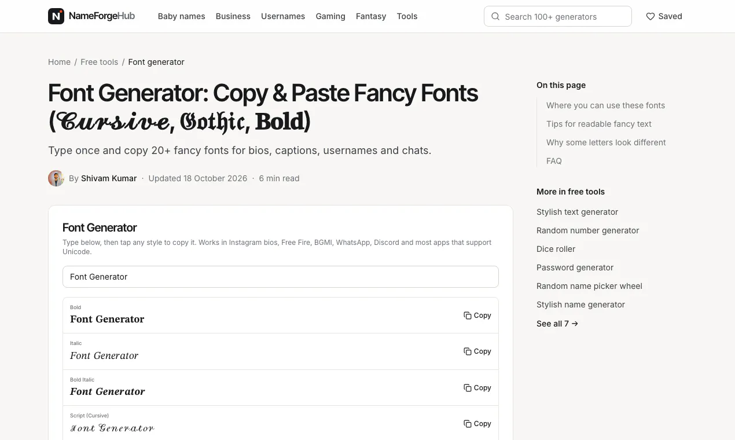735x440 pixels.
Task: Open the Free tools breadcrumb link
Action: [100, 62]
